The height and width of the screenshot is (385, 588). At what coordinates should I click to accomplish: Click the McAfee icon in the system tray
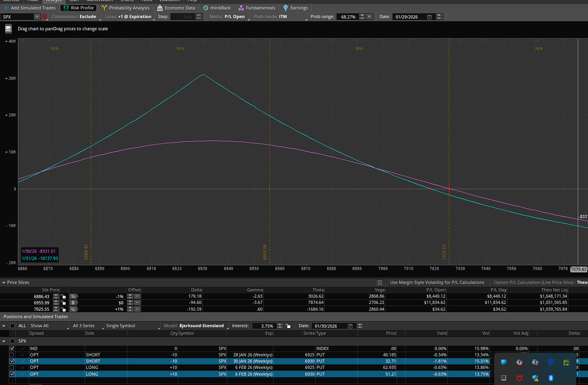[x=519, y=378]
